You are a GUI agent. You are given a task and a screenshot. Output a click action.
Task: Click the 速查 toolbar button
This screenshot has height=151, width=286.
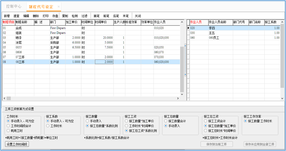[17, 16]
